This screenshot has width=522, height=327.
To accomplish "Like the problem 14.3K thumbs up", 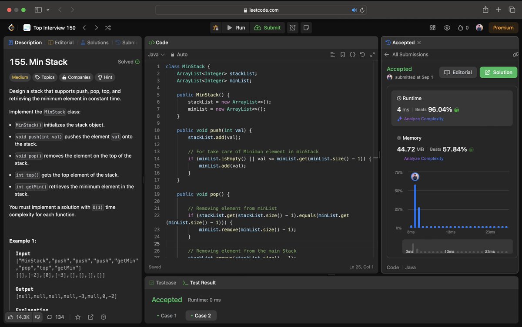I will coord(19,317).
